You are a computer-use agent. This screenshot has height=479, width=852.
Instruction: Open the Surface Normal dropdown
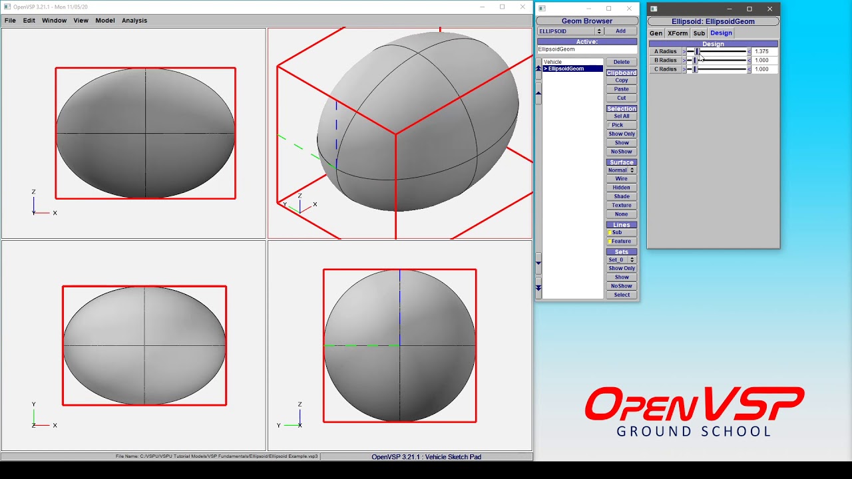tap(621, 170)
